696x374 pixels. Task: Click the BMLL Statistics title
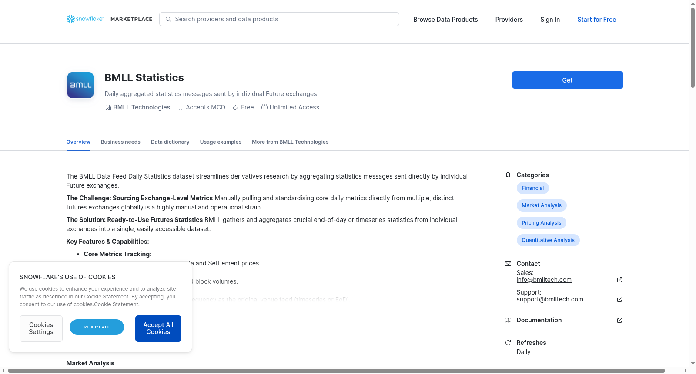point(144,78)
